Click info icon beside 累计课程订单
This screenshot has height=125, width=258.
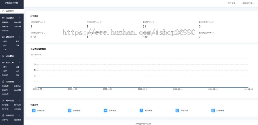coord(213,33)
